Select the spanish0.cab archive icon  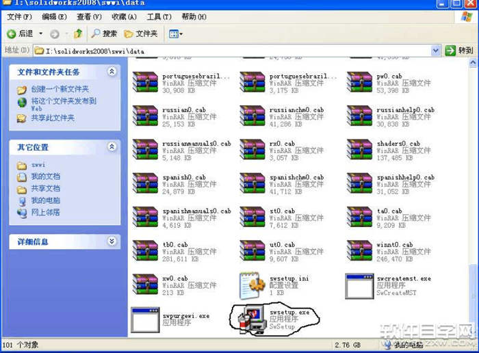tap(145, 183)
